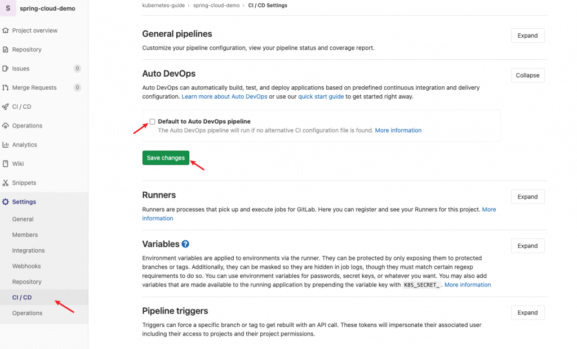This screenshot has height=349, width=577.
Task: Expand the Pipeline triggers section
Action: pos(527,313)
